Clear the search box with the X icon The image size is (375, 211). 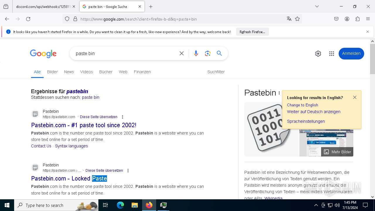click(182, 53)
